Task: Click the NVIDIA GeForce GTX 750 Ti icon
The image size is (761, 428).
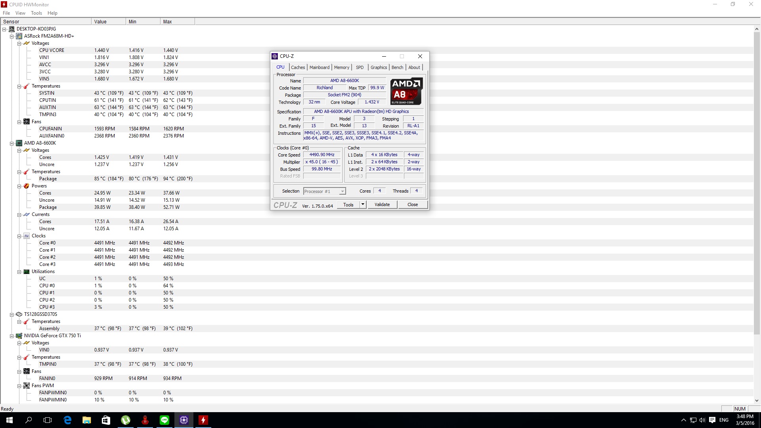Action: tap(19, 336)
